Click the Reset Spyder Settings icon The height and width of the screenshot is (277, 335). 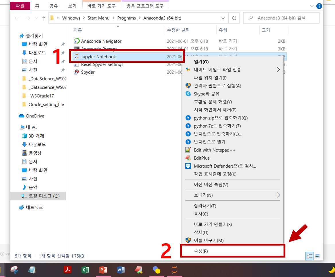click(77, 64)
